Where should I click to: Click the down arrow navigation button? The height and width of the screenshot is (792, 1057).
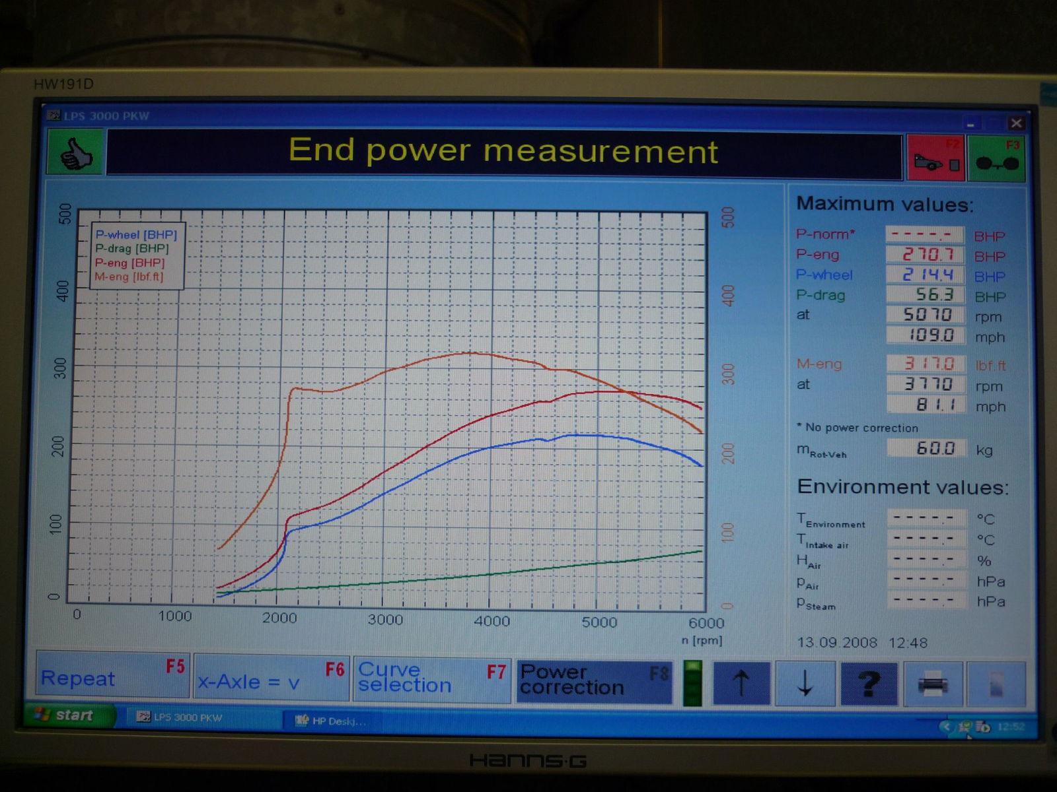click(805, 684)
